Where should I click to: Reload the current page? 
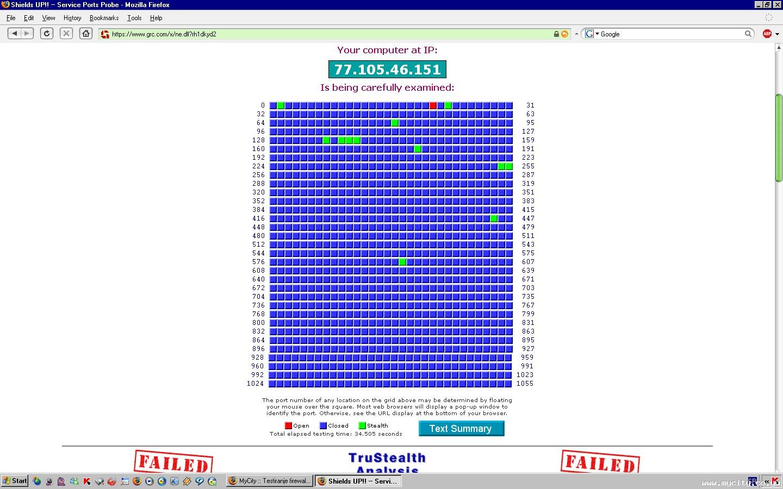[47, 34]
